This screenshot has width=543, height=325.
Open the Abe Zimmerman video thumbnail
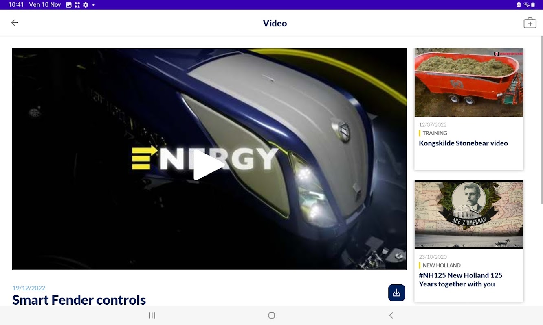(x=469, y=214)
